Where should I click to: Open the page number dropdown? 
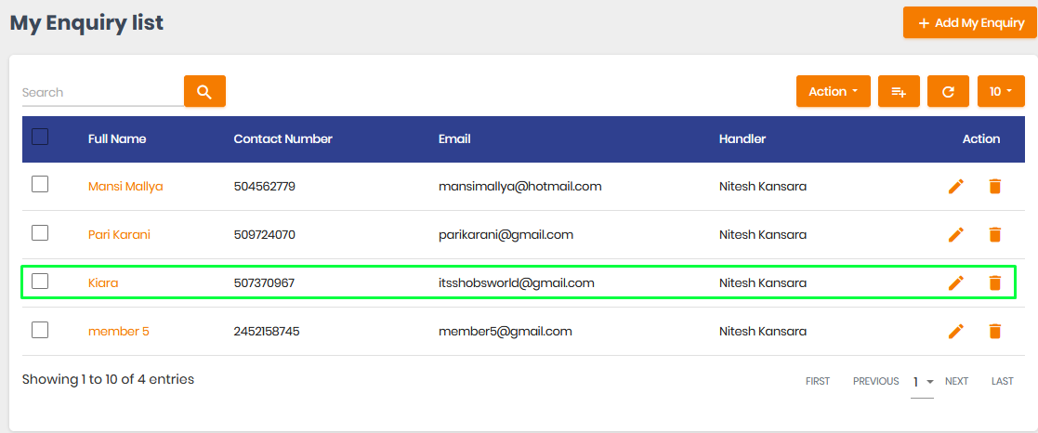tap(922, 382)
